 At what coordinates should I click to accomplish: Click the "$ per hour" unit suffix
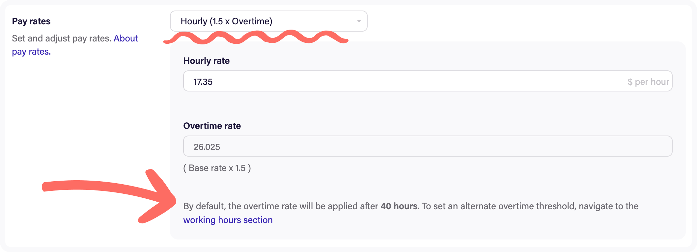(648, 82)
